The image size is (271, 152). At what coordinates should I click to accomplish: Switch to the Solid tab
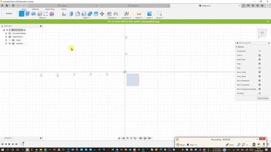24,9
